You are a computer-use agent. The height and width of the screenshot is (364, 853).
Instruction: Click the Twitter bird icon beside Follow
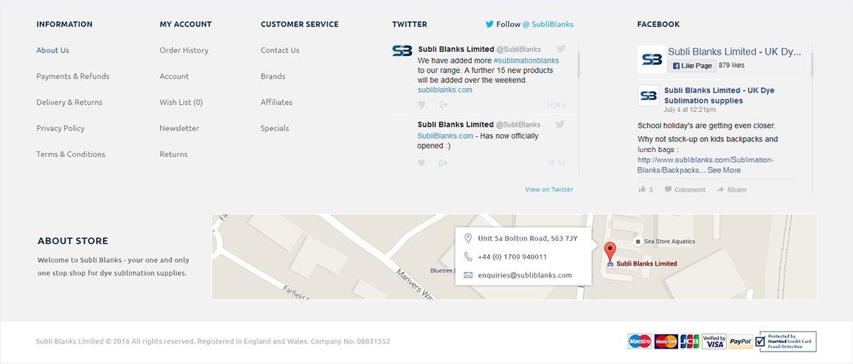click(490, 25)
